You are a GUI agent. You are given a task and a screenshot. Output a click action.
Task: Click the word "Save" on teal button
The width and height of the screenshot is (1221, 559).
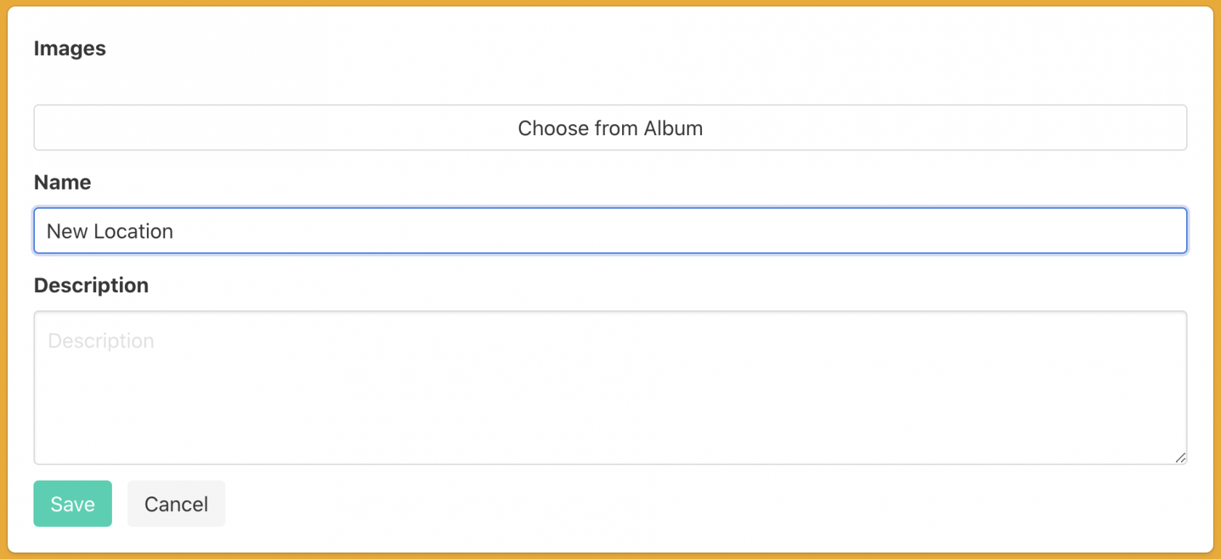73,504
